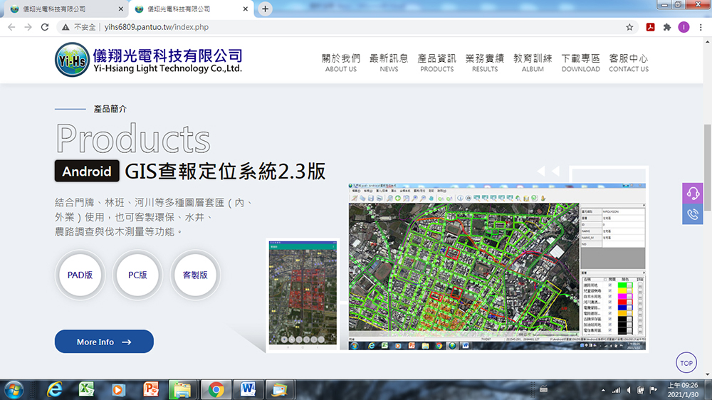This screenshot has width=712, height=400.
Task: Open the Extensions puzzle icon
Action: coord(666,27)
